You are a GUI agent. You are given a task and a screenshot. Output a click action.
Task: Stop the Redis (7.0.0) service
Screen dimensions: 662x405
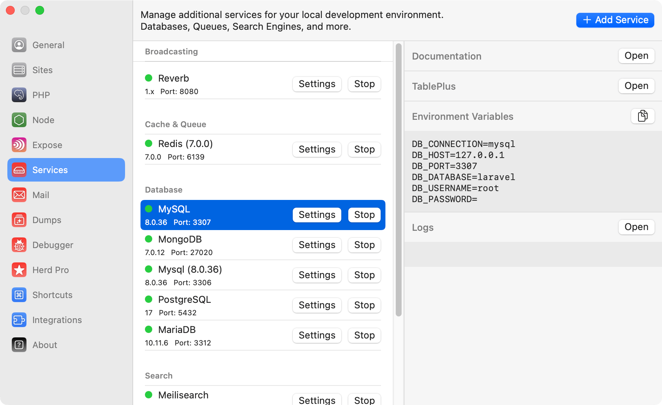[364, 149]
